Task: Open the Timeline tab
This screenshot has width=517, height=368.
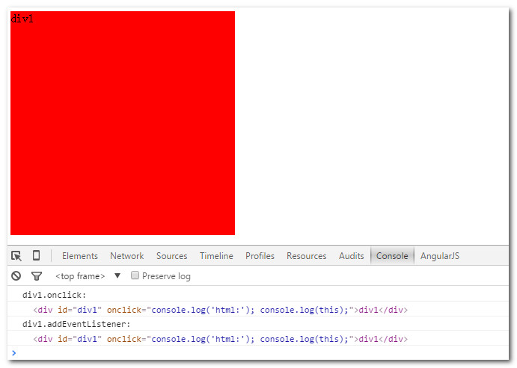Action: 216,256
